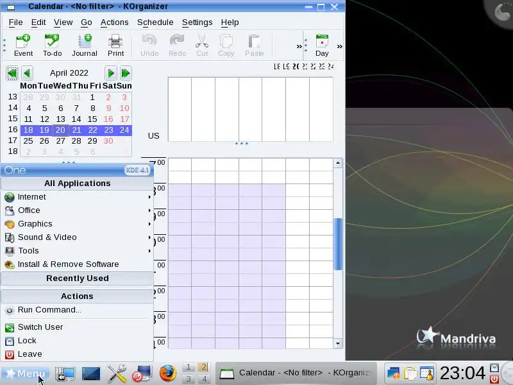
Task: Launch Firefox from the panel
Action: click(167, 373)
